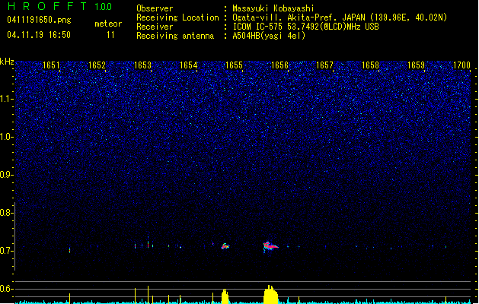Screen dimensions: 479x304
Task: Click the 1.0 kHz frequency axis label
Action: pos(6,137)
